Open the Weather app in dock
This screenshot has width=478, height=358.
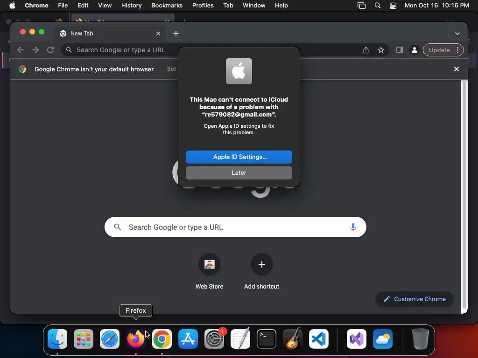pyautogui.click(x=383, y=339)
